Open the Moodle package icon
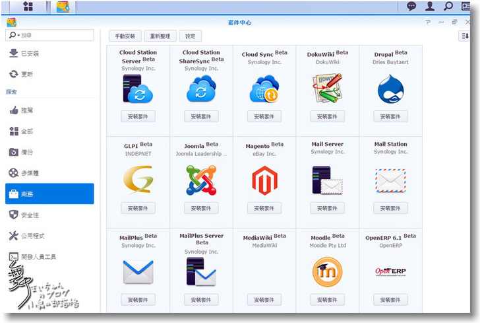 [x=328, y=271]
